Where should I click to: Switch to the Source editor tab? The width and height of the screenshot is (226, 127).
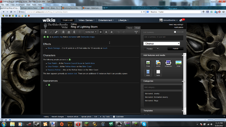(x=130, y=28)
